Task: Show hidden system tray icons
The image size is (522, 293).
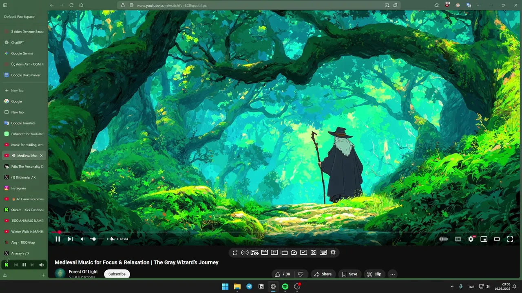Action: [x=452, y=286]
